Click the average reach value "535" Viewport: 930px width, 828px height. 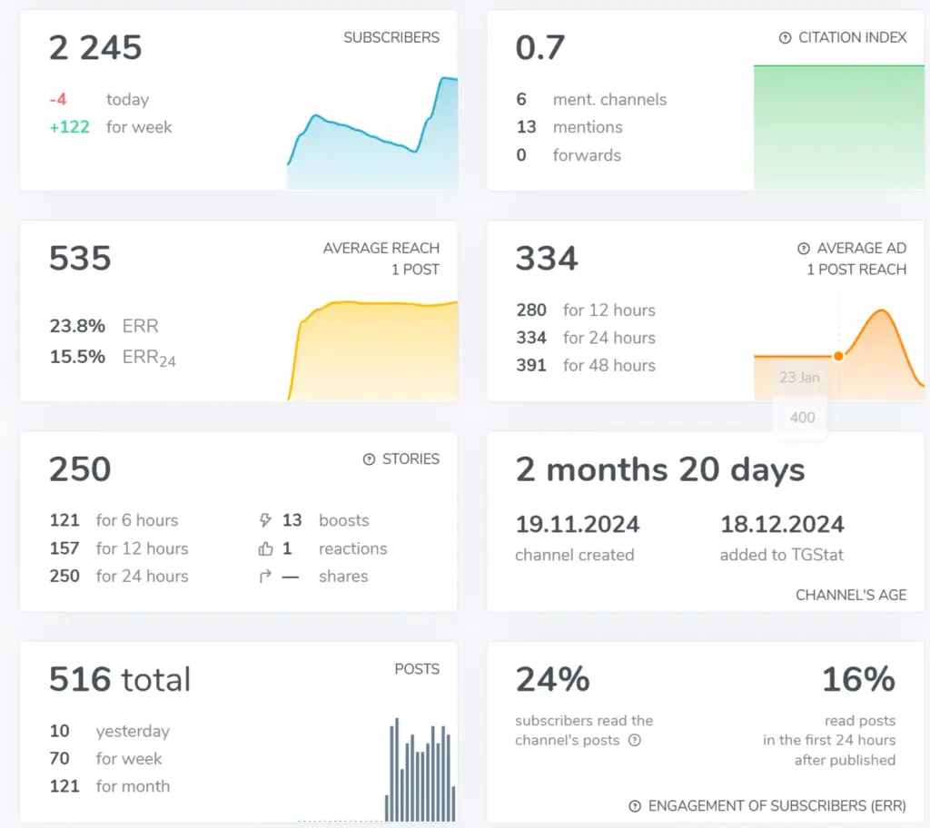(x=80, y=258)
